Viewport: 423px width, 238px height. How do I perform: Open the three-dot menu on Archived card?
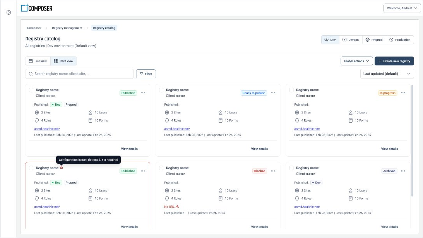(x=403, y=171)
